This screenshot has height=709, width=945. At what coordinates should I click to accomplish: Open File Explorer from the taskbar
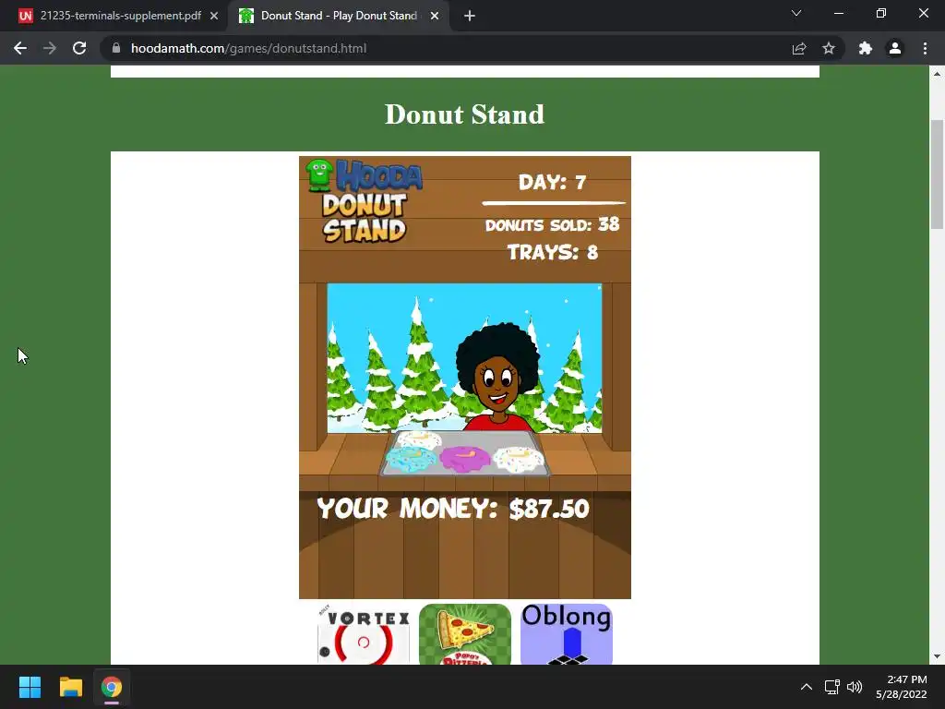coord(70,687)
